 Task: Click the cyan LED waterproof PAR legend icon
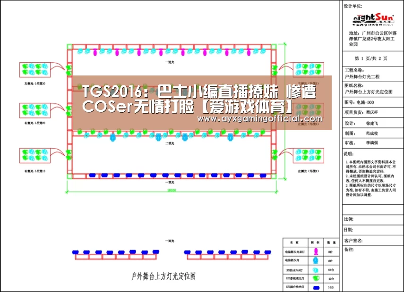(316, 270)
